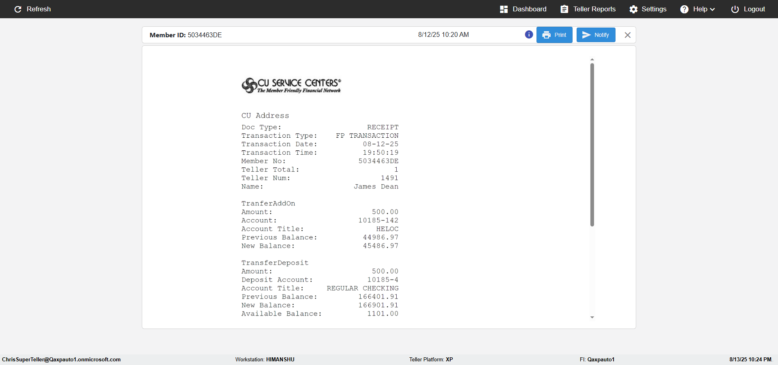Click new balance 166901.91
The image size is (778, 365).
point(378,305)
